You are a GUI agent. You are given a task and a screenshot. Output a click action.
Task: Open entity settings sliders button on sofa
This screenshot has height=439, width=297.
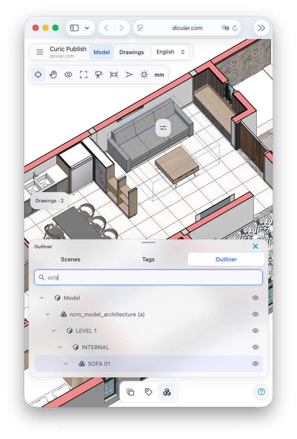click(x=163, y=128)
